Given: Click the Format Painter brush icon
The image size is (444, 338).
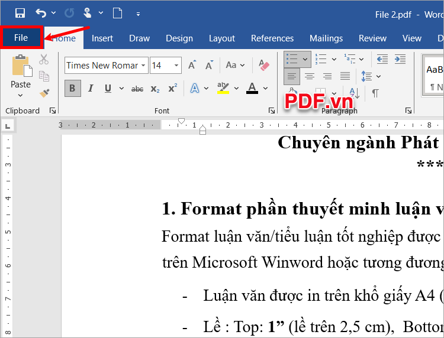Looking at the screenshot, I should (x=44, y=93).
